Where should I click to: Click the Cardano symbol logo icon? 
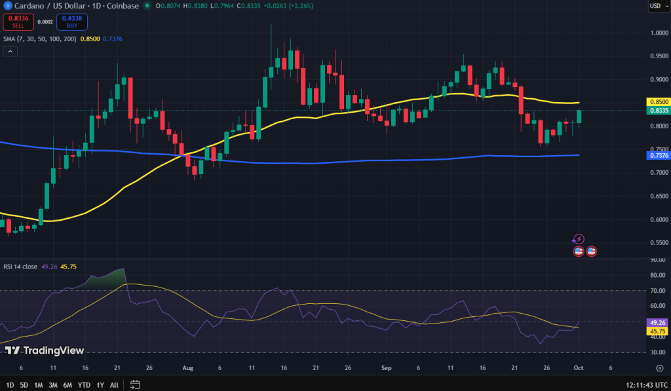[7, 6]
